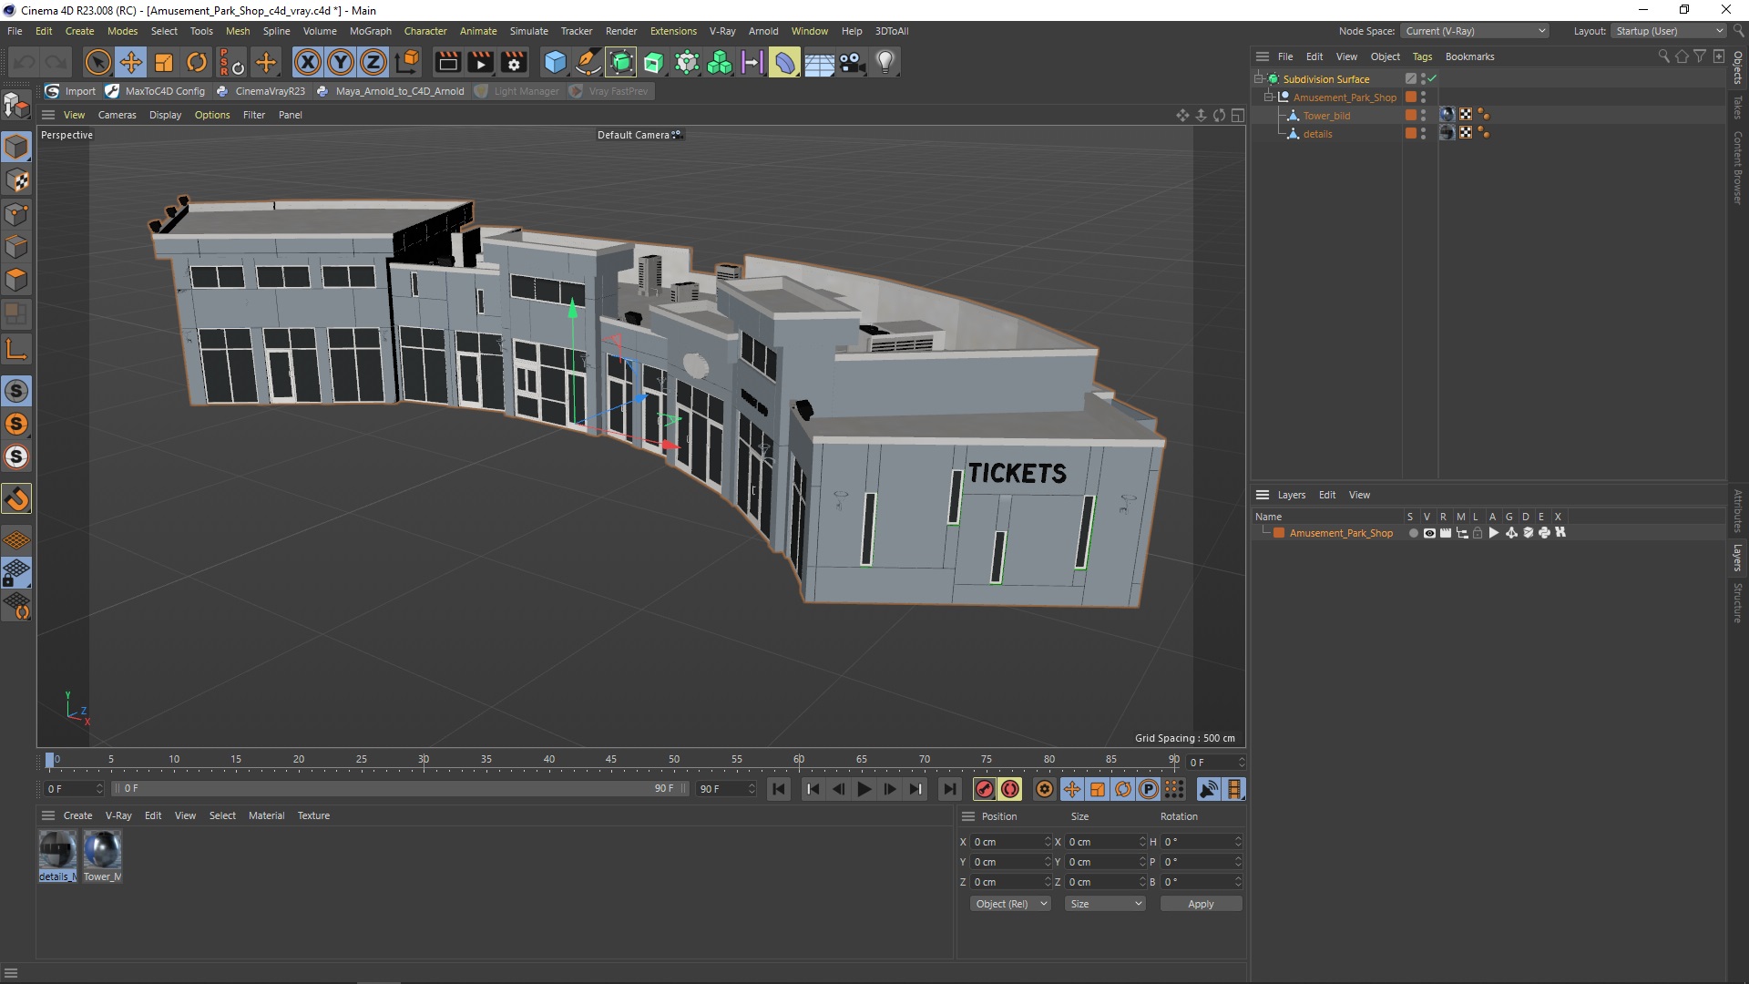Open the Node Space dropdown
Viewport: 1749px width, 984px height.
coord(1475,31)
